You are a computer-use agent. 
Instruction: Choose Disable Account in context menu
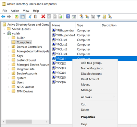(x=95, y=74)
